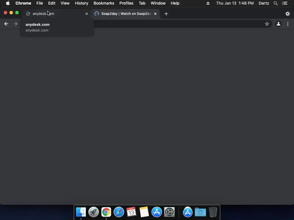Open App Store icon left of System Preferences
Image resolution: width=294 pixels, height=220 pixels.
click(157, 212)
